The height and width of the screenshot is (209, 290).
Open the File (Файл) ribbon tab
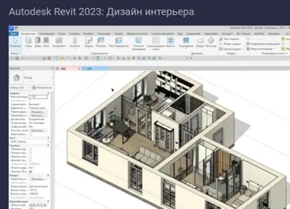click(13, 34)
